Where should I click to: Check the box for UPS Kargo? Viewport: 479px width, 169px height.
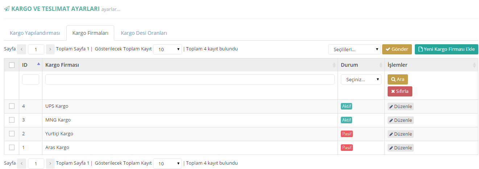[x=12, y=106]
